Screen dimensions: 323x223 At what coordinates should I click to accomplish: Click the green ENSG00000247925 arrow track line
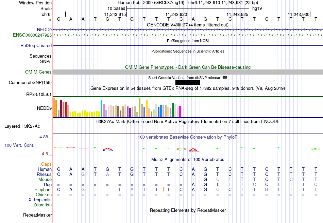(188, 35)
